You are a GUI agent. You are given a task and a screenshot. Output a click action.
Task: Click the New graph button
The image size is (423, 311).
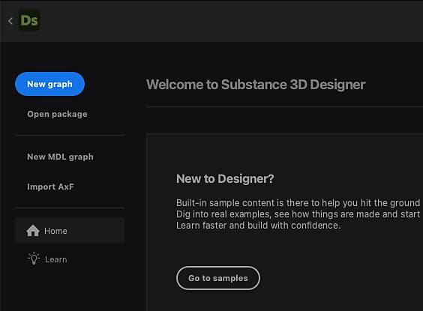coord(49,84)
